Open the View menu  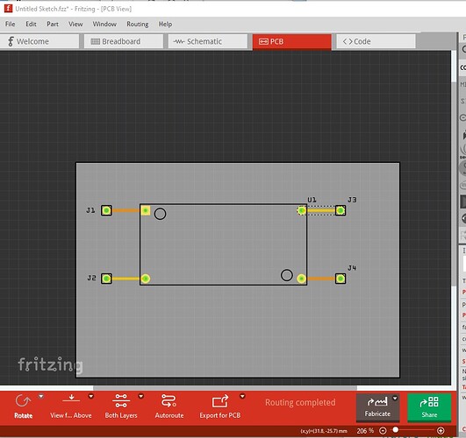(75, 24)
